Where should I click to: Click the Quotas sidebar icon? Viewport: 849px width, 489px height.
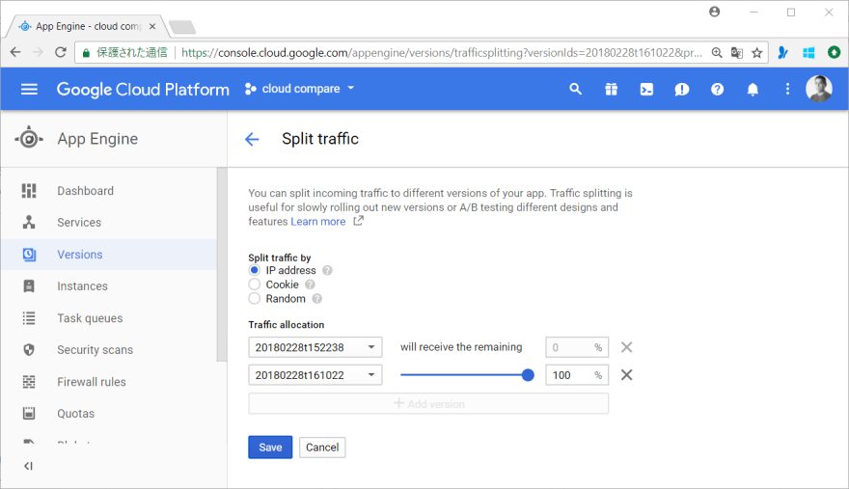(29, 413)
